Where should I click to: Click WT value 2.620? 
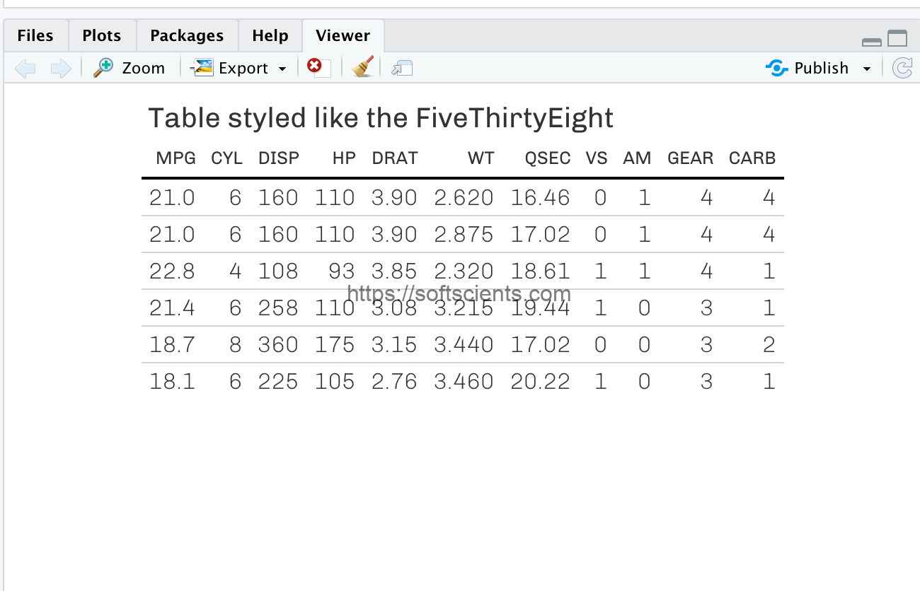464,198
